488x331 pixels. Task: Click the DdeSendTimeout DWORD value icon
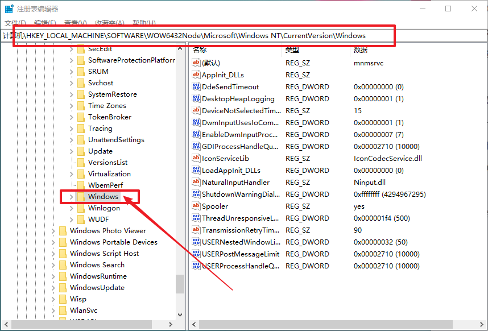point(196,86)
